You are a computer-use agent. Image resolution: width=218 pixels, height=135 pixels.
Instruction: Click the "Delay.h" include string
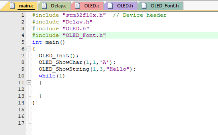point(77,22)
